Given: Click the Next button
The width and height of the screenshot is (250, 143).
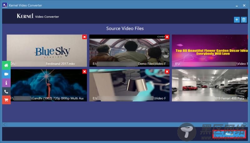Looking at the screenshot, I should tap(229, 134).
